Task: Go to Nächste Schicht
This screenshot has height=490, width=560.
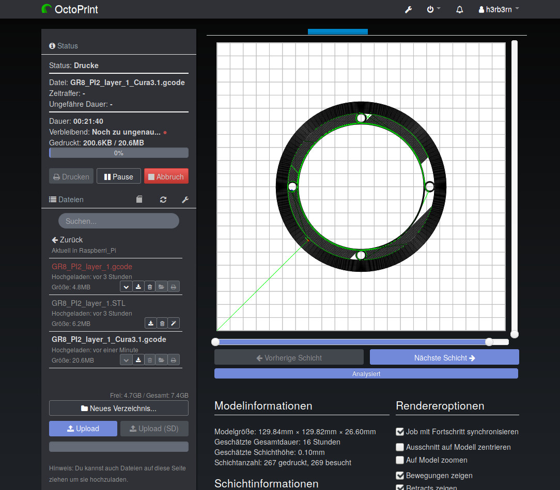Action: [444, 357]
